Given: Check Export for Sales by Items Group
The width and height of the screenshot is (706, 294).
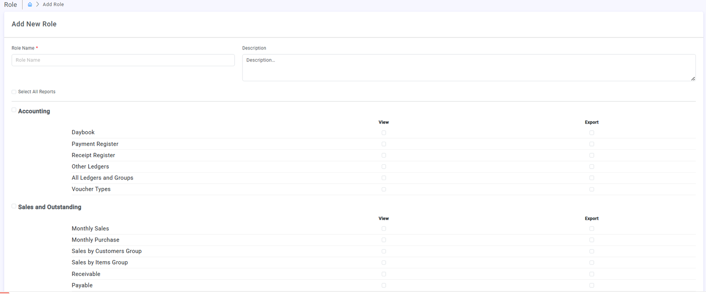Looking at the screenshot, I should (592, 263).
